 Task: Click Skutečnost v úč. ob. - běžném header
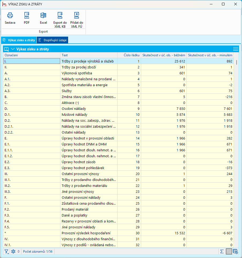(x=164, y=55)
